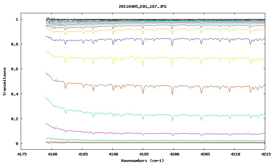The width and height of the screenshot is (272, 163).
Task: Click the Wavenumbers (cm-1) x-axis label
Action: tap(142, 161)
